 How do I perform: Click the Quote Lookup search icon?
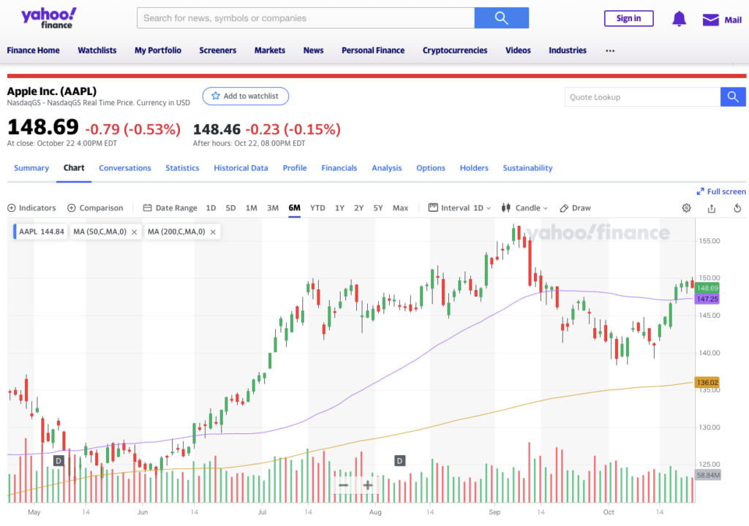(x=733, y=97)
